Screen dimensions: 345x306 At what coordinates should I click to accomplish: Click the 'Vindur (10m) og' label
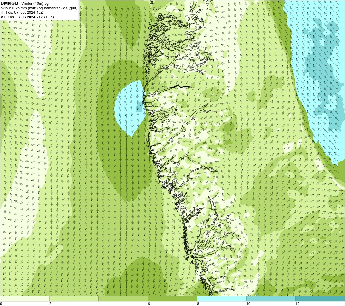click(x=35, y=3)
